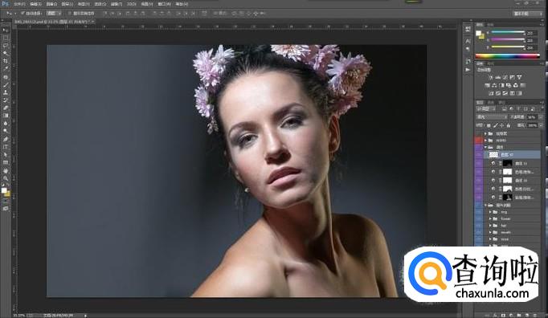Toggle lock transparent pixels in Layers panel
The width and height of the screenshot is (548, 318).
(489, 125)
